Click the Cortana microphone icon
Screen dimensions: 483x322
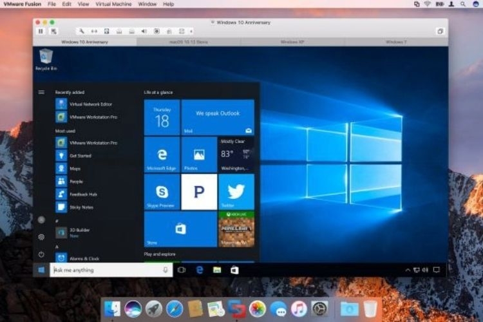(x=166, y=270)
